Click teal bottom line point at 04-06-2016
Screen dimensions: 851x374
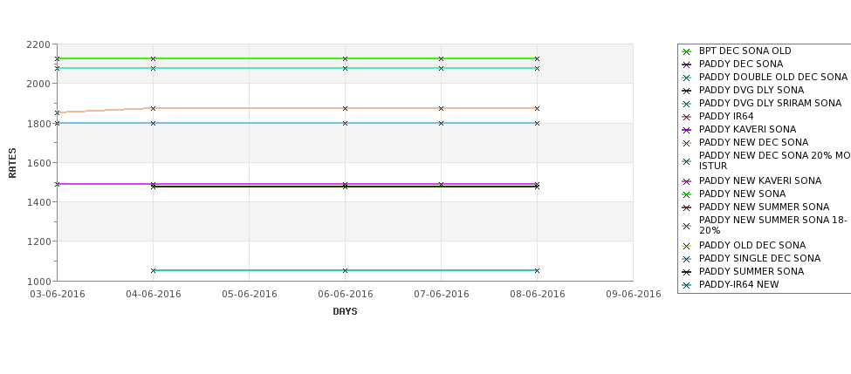pos(153,270)
